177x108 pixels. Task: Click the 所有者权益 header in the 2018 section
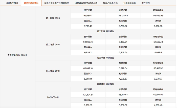pyautogui.click(x=158, y=63)
